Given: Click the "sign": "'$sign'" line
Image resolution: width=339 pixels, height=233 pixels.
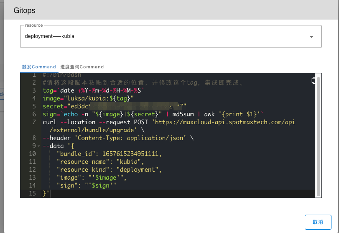Looking at the screenshot, I should 87,185.
